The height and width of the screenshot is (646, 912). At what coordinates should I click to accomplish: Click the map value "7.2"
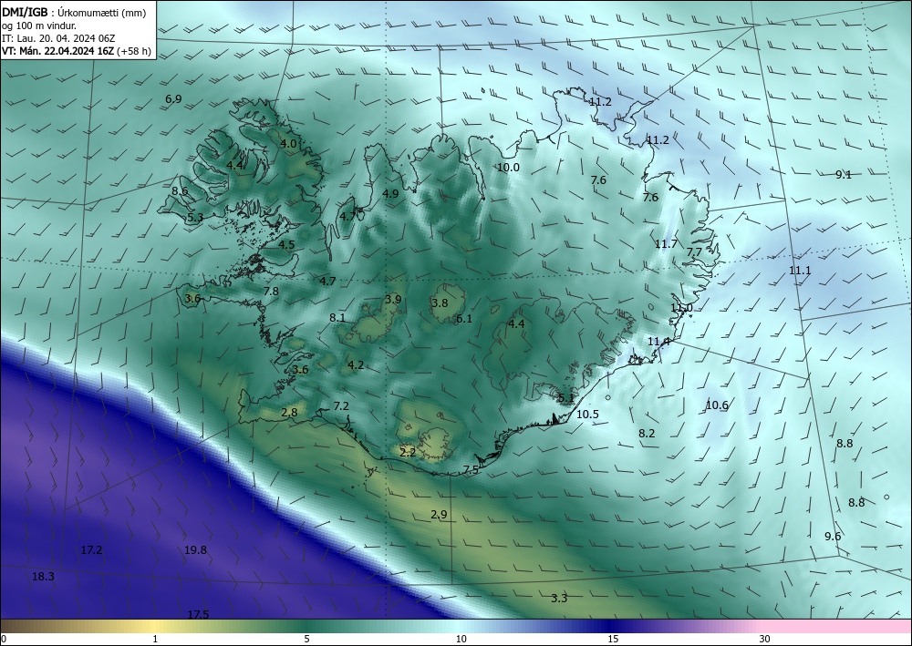point(341,405)
